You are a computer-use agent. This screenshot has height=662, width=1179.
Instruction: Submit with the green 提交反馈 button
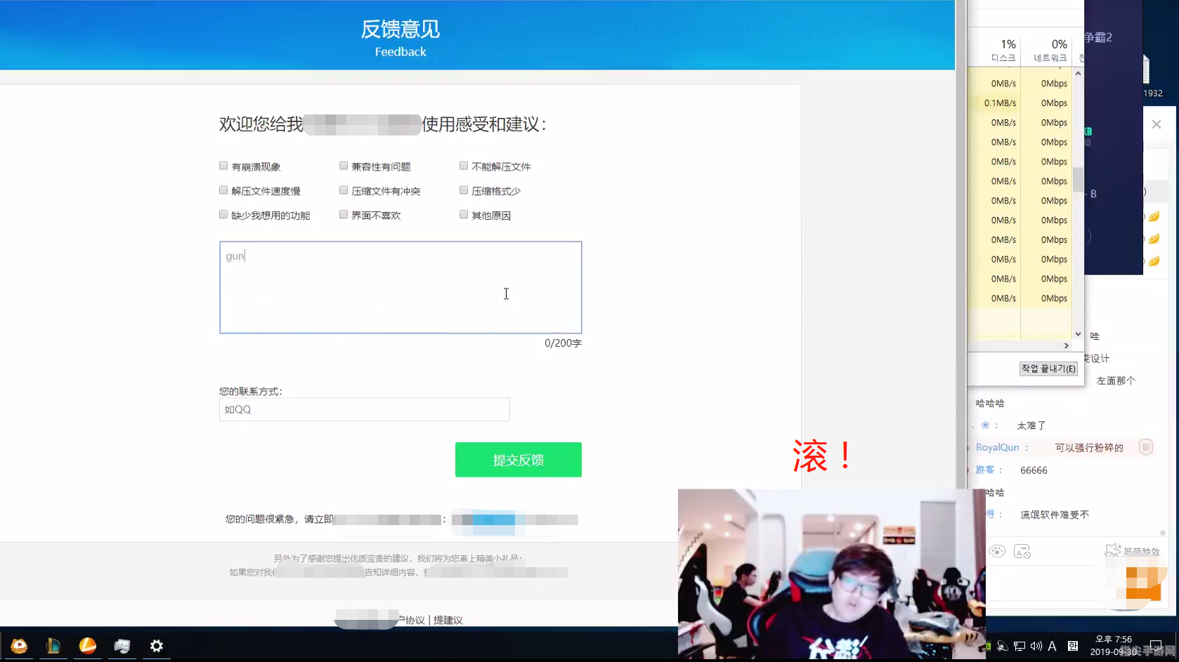(519, 460)
